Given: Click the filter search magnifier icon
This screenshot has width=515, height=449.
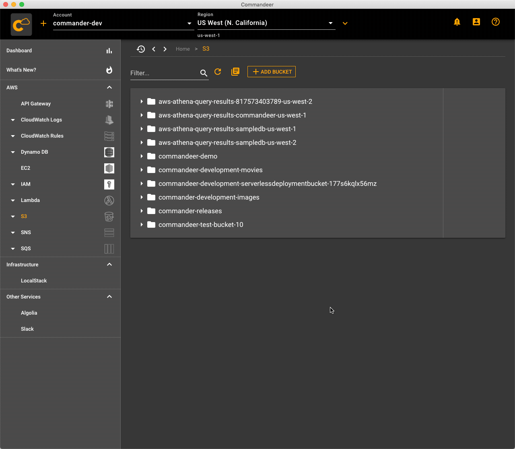Looking at the screenshot, I should tap(204, 73).
